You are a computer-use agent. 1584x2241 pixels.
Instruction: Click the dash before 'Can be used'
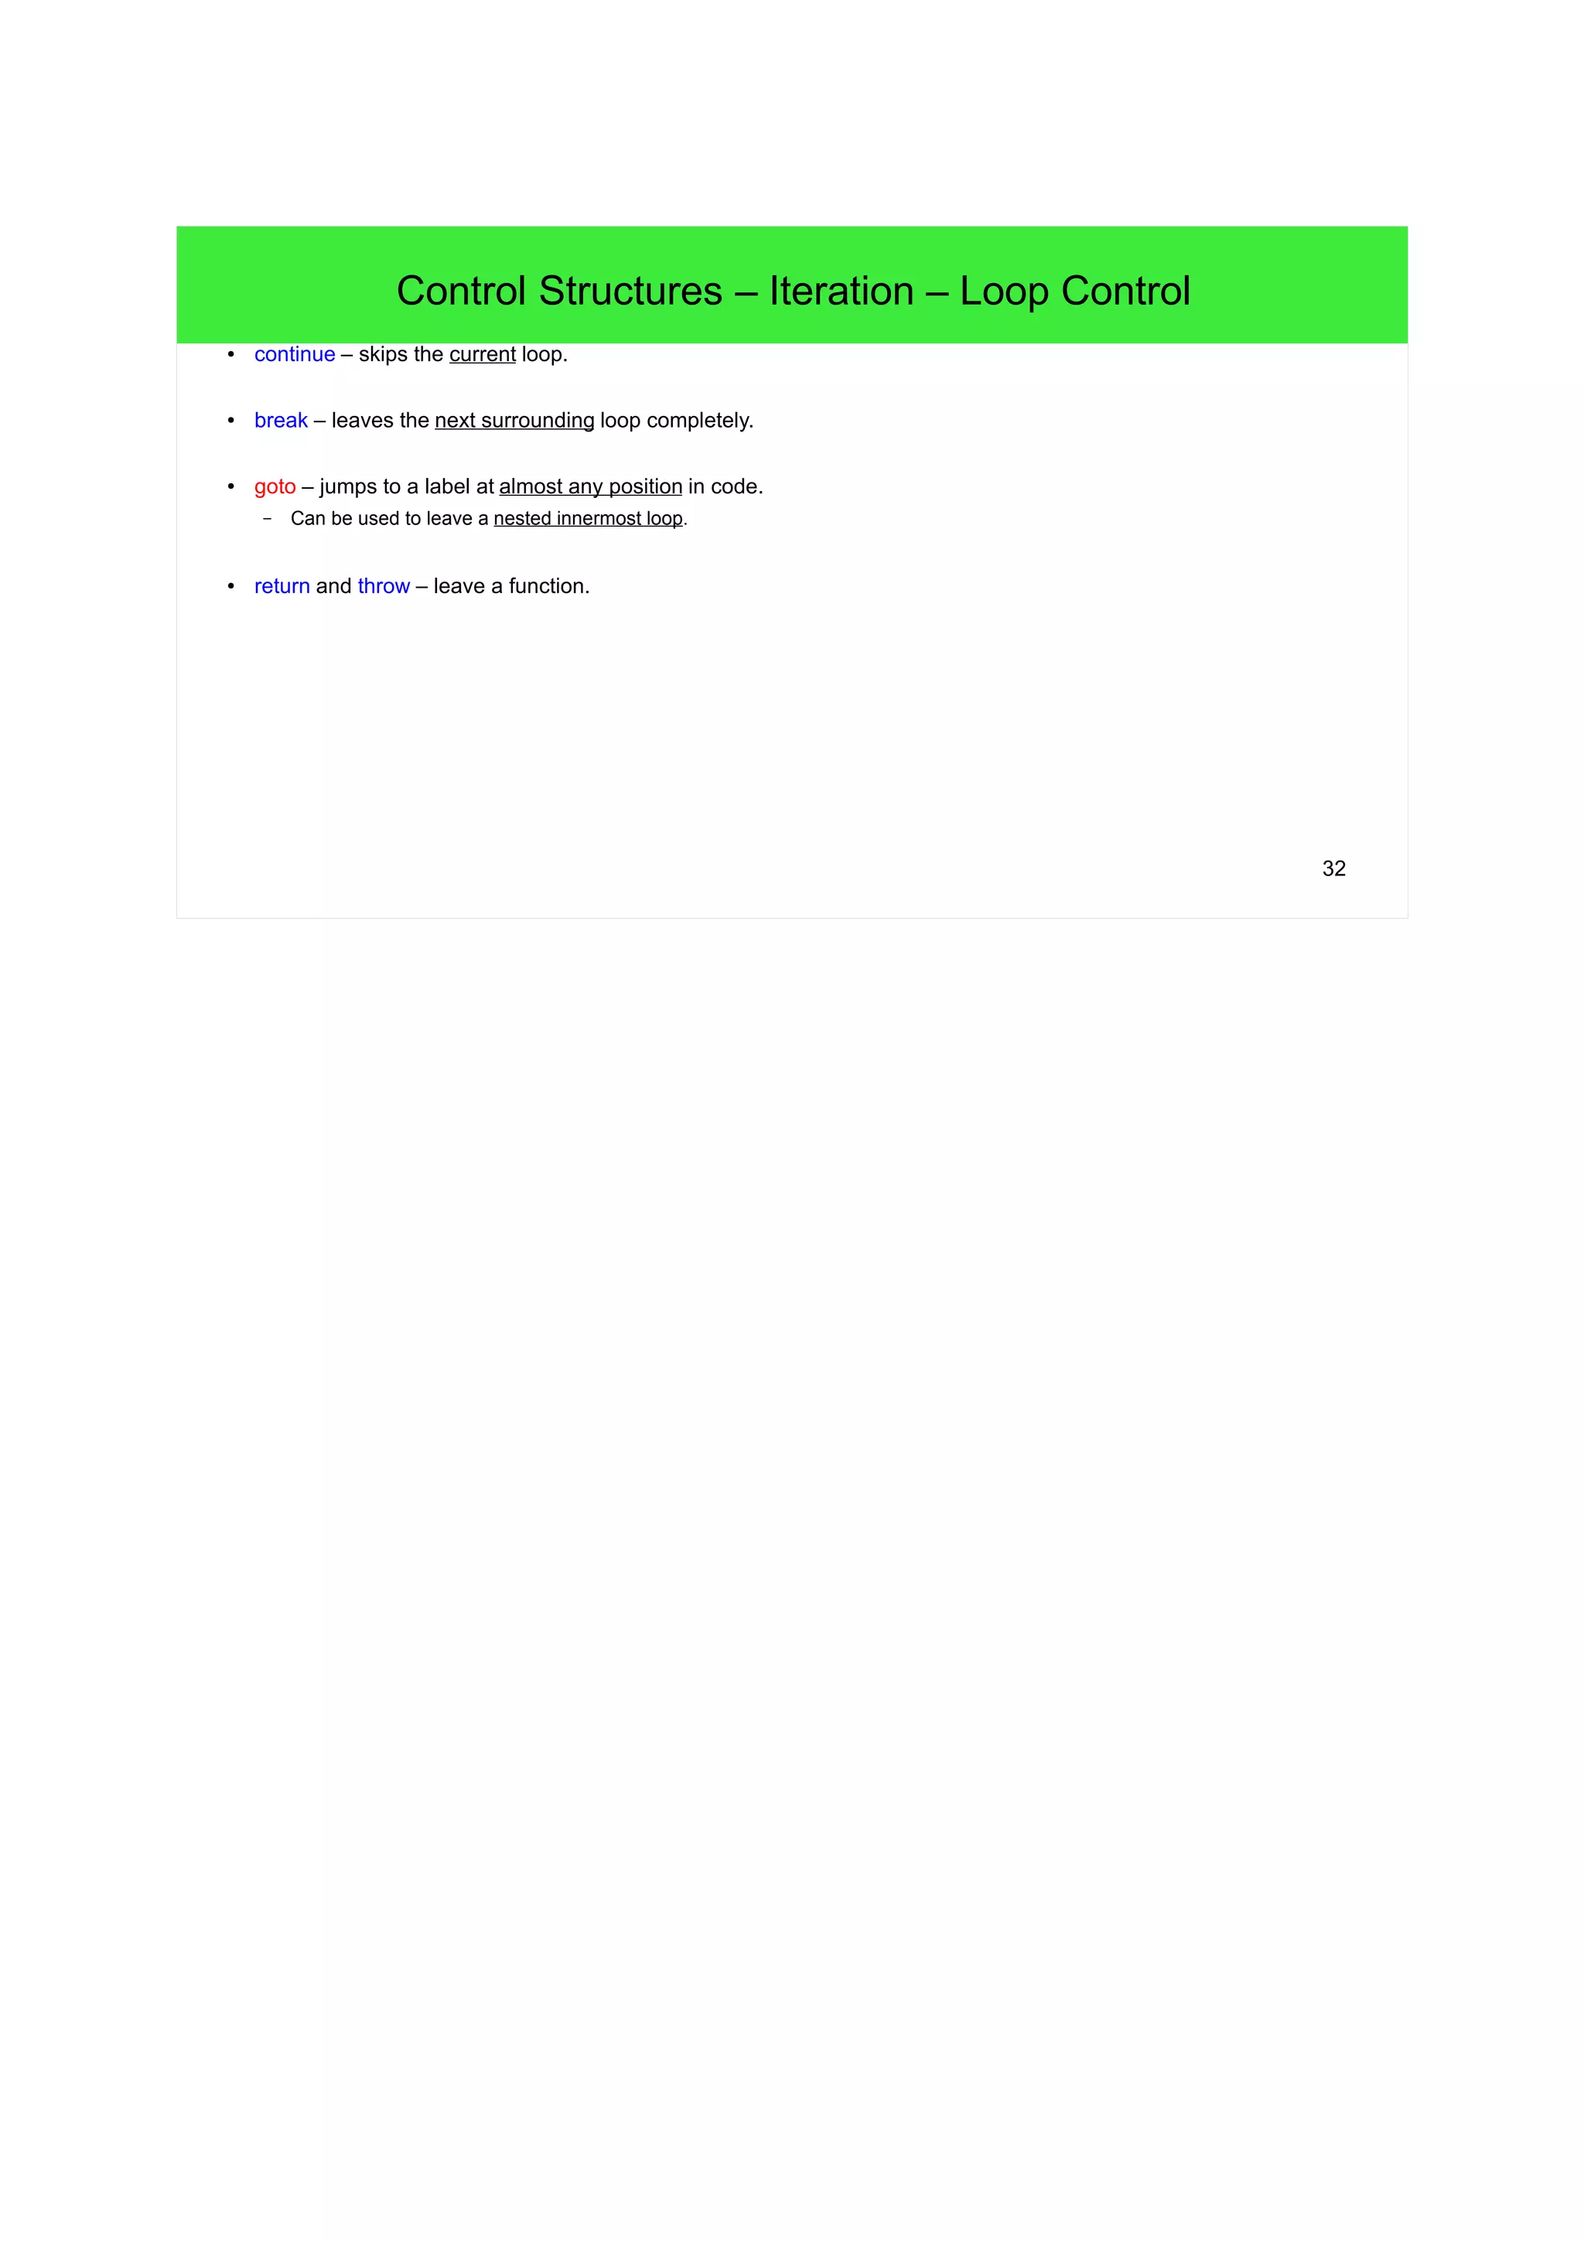pos(268,518)
